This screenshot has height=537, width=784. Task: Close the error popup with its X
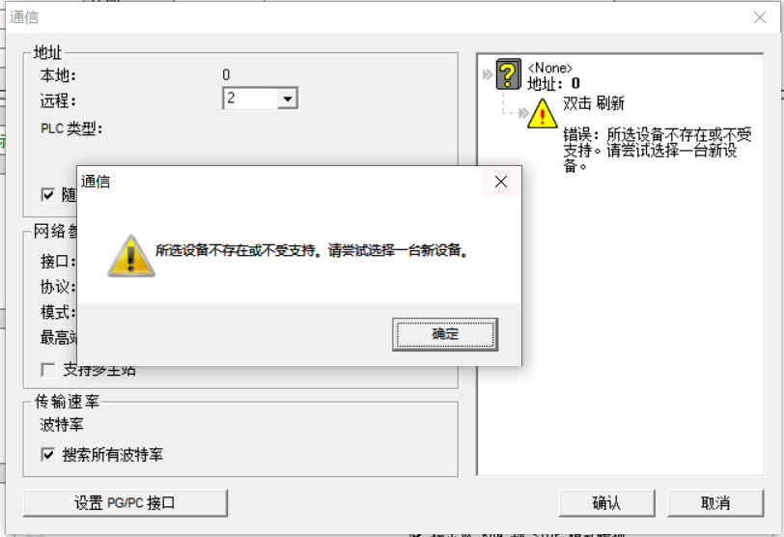tap(501, 182)
